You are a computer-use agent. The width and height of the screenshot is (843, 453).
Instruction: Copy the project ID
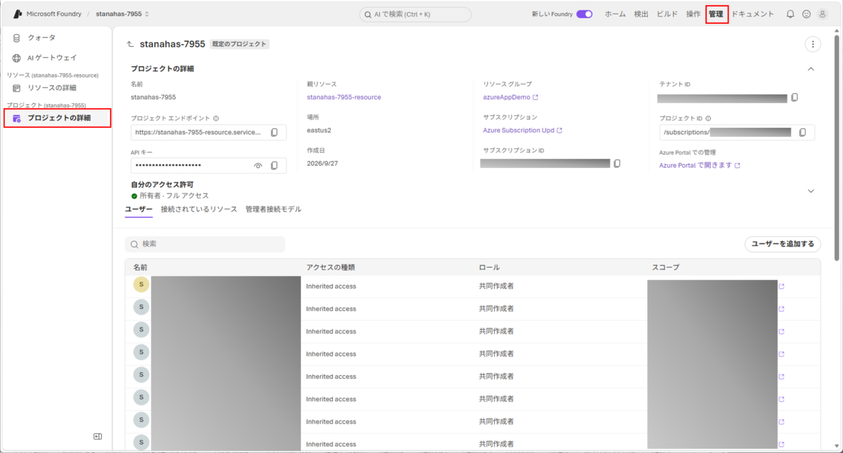[x=802, y=132]
